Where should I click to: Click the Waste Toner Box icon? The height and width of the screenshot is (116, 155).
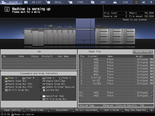(6, 81)
